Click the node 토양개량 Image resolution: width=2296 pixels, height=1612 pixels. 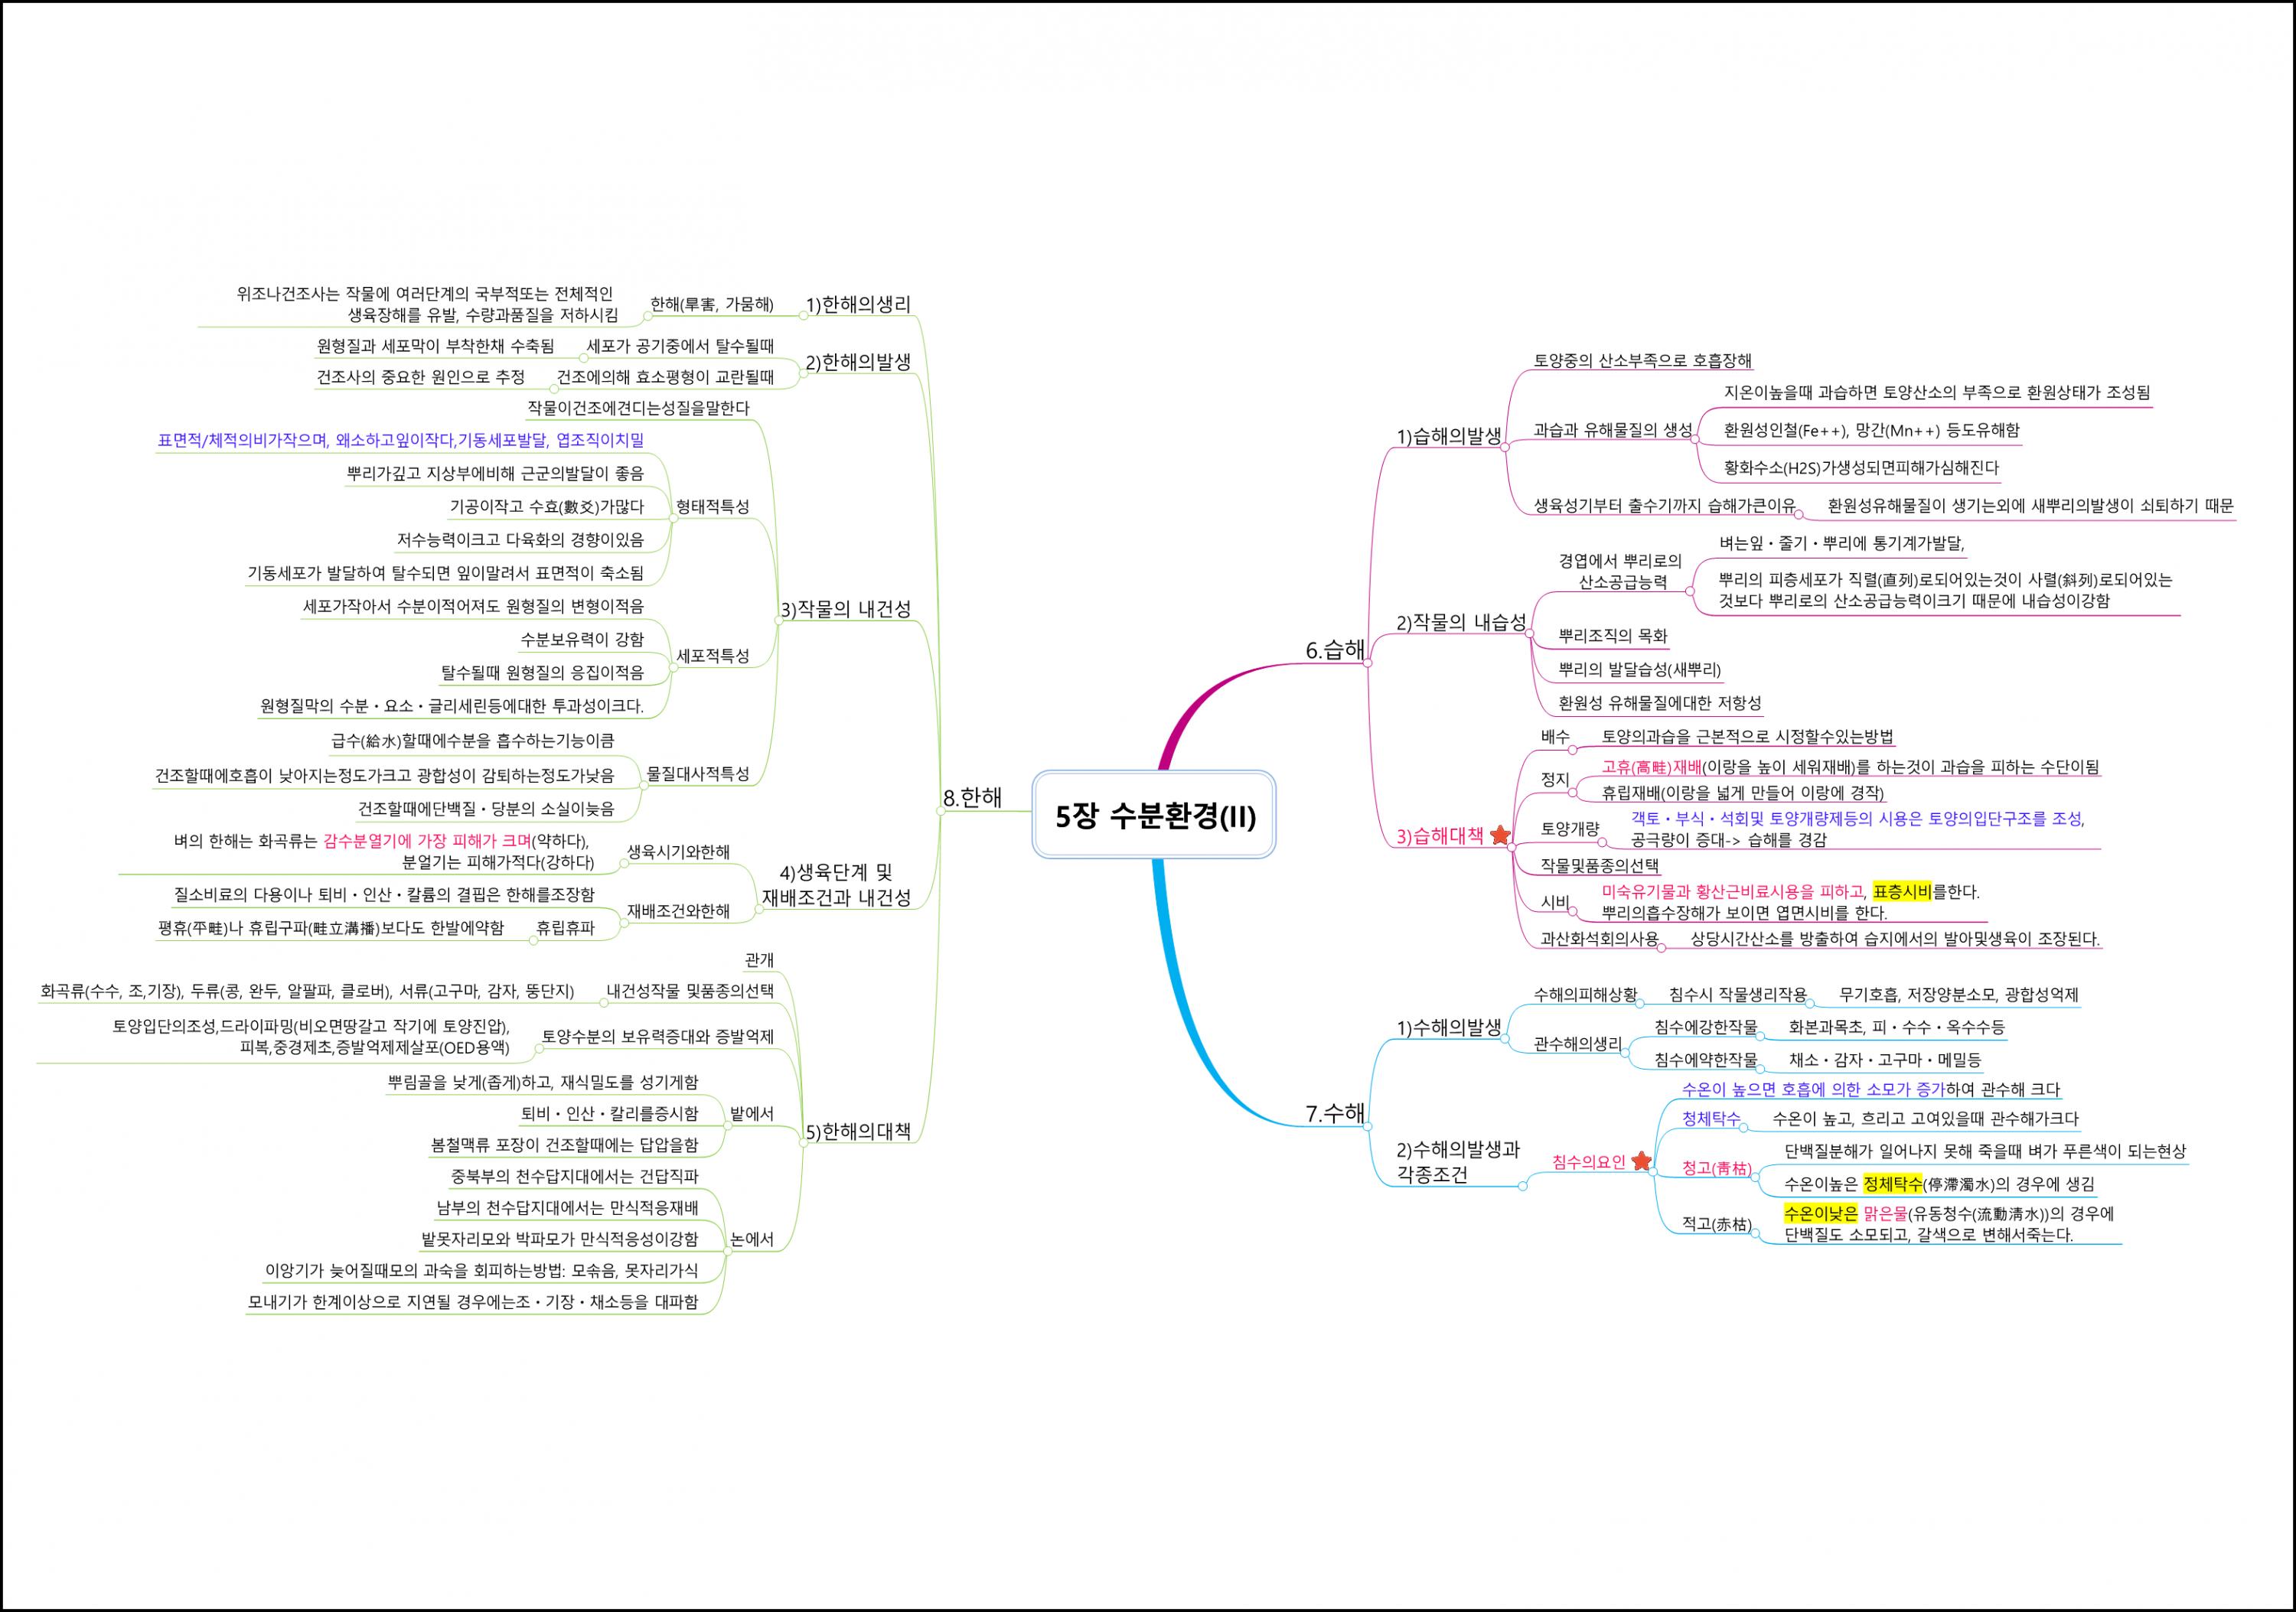pos(1570,829)
